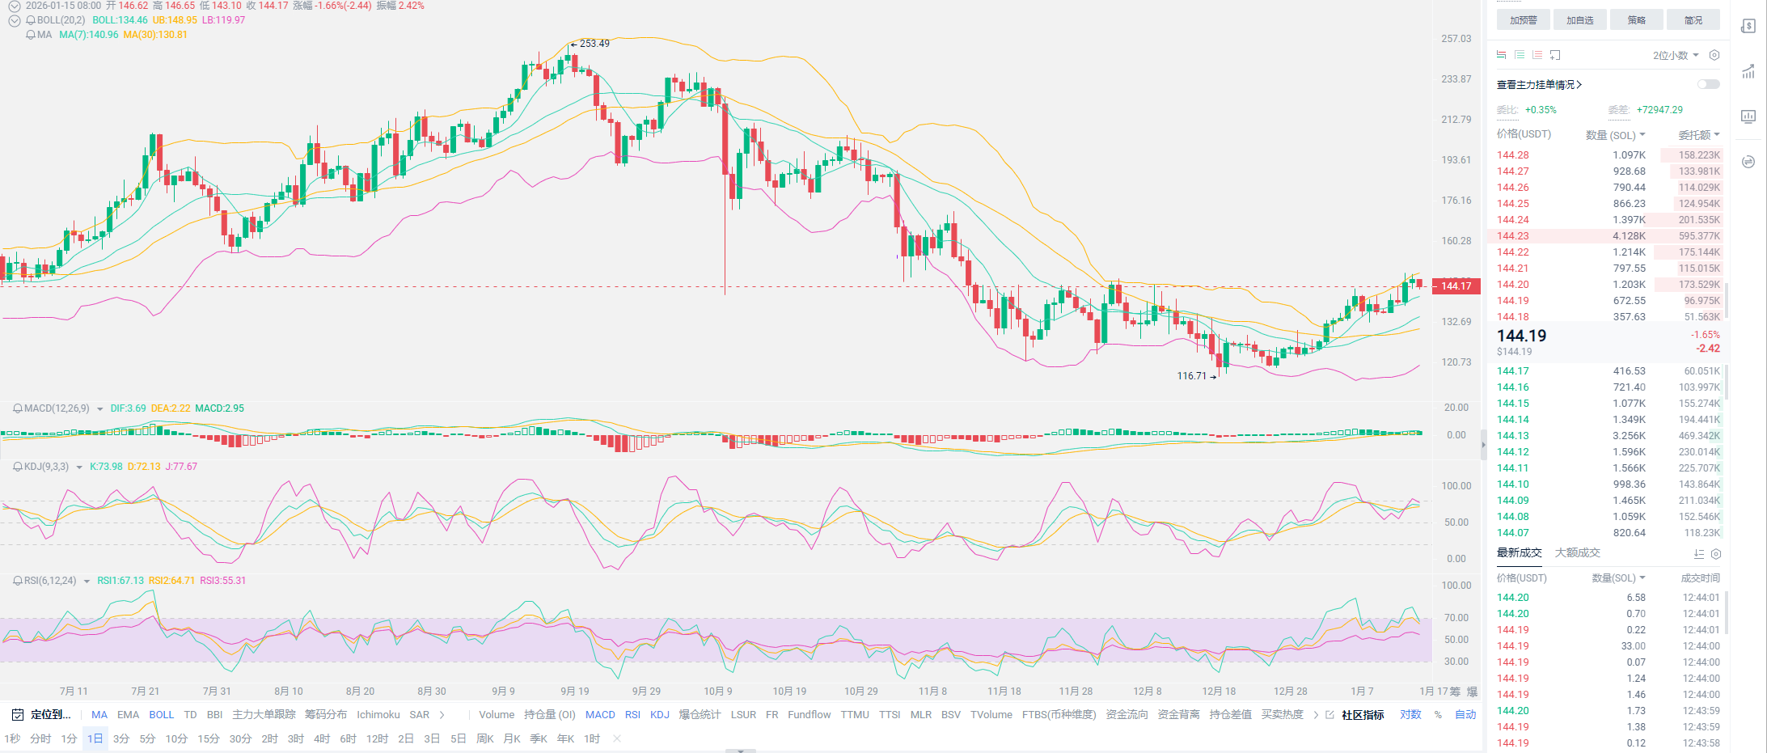Toggle the BOLL indicator on chart
This screenshot has height=753, width=1767.
coord(161,715)
